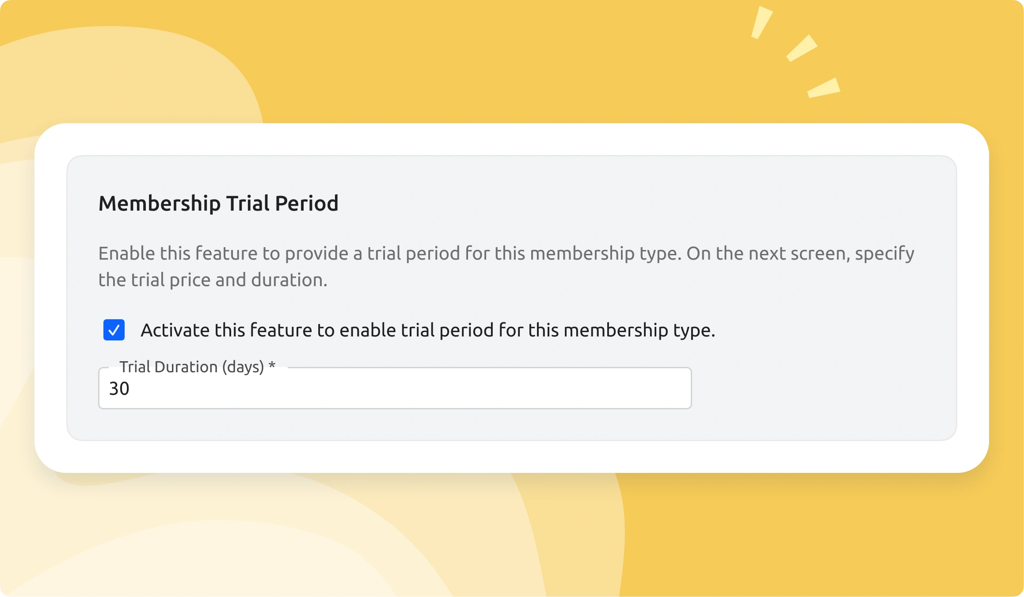Focus the Trial Duration input field
The height and width of the screenshot is (597, 1024).
[x=394, y=389]
